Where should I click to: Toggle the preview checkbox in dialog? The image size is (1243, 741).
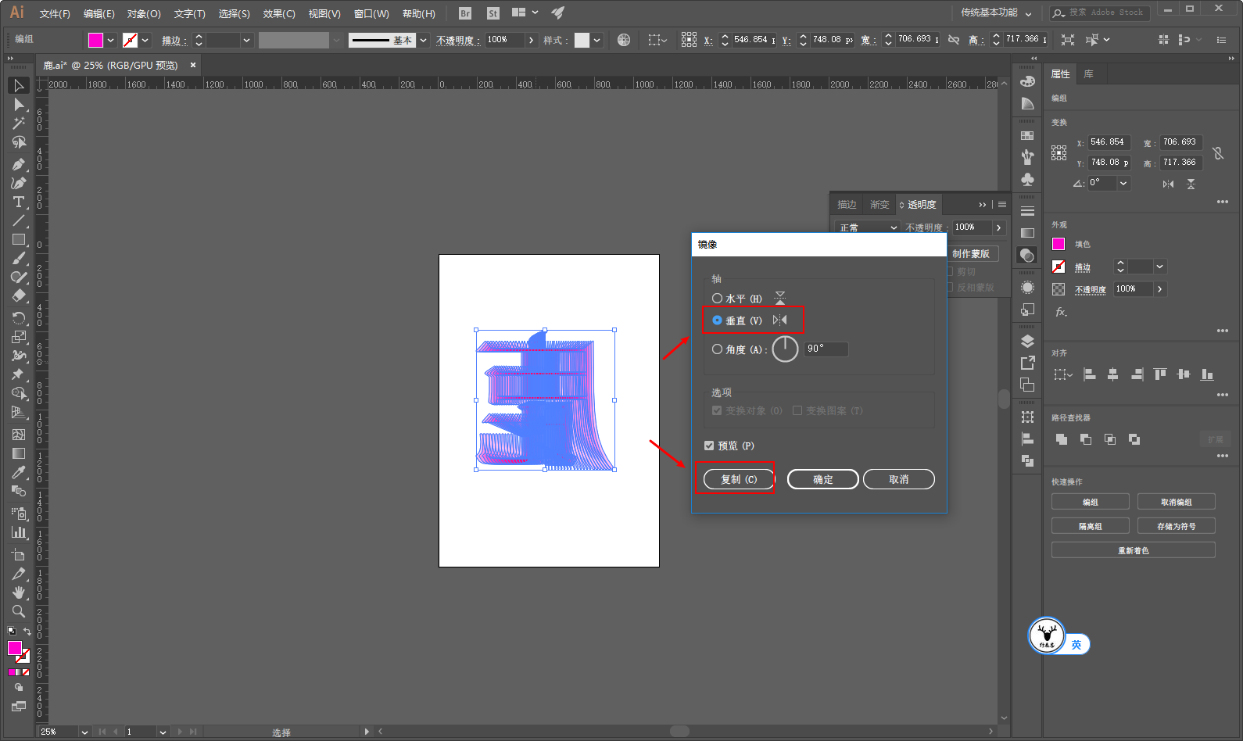pos(709,446)
